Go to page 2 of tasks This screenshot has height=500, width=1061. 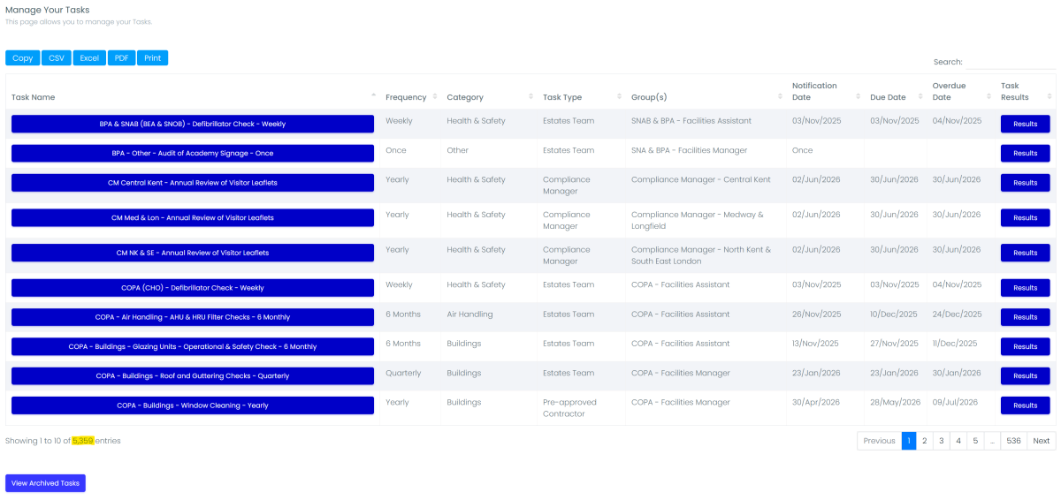(x=924, y=441)
